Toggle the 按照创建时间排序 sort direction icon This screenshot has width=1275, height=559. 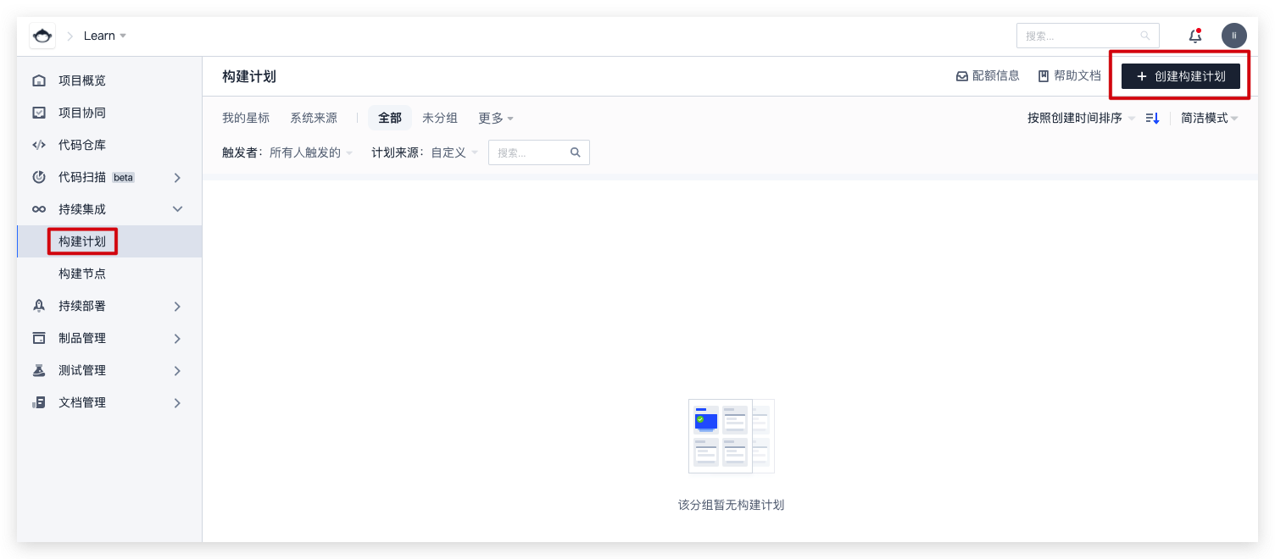1152,118
